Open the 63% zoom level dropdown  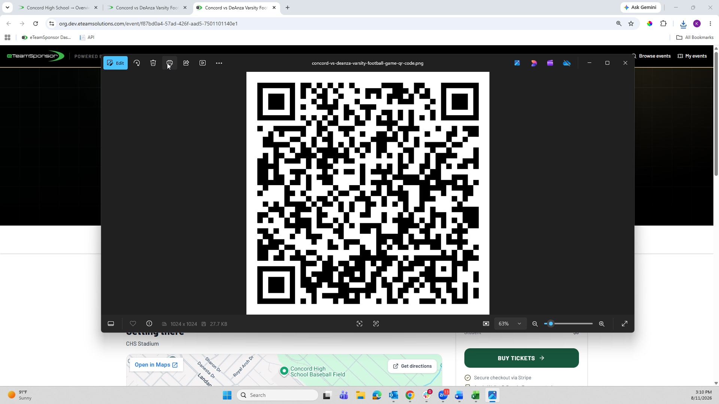(510, 324)
